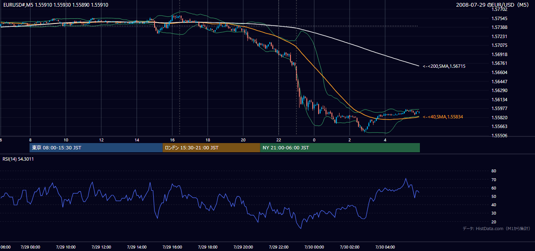The width and height of the screenshot is (535, 251).
Task: Click price axis value 1.56761
Action: 499,63
